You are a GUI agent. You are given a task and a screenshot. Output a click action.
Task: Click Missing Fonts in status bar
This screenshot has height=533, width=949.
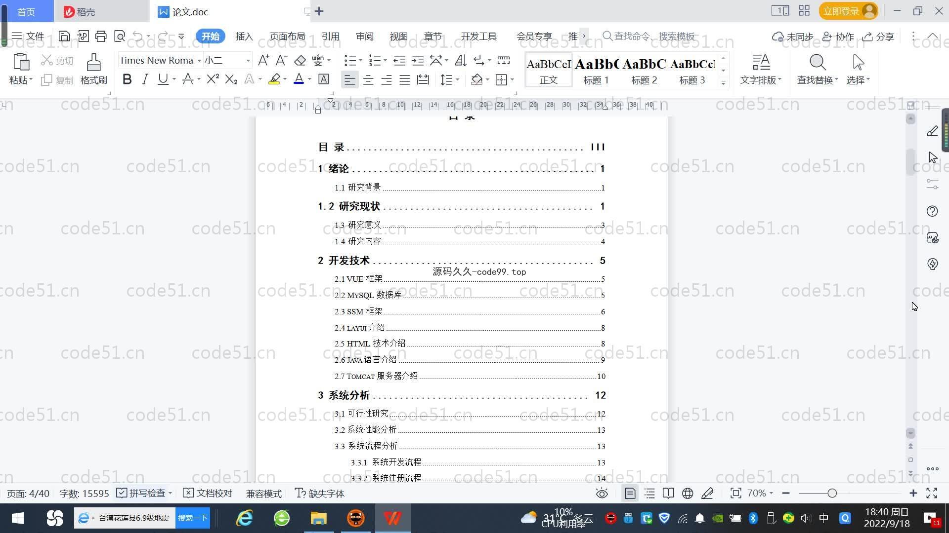click(x=320, y=493)
